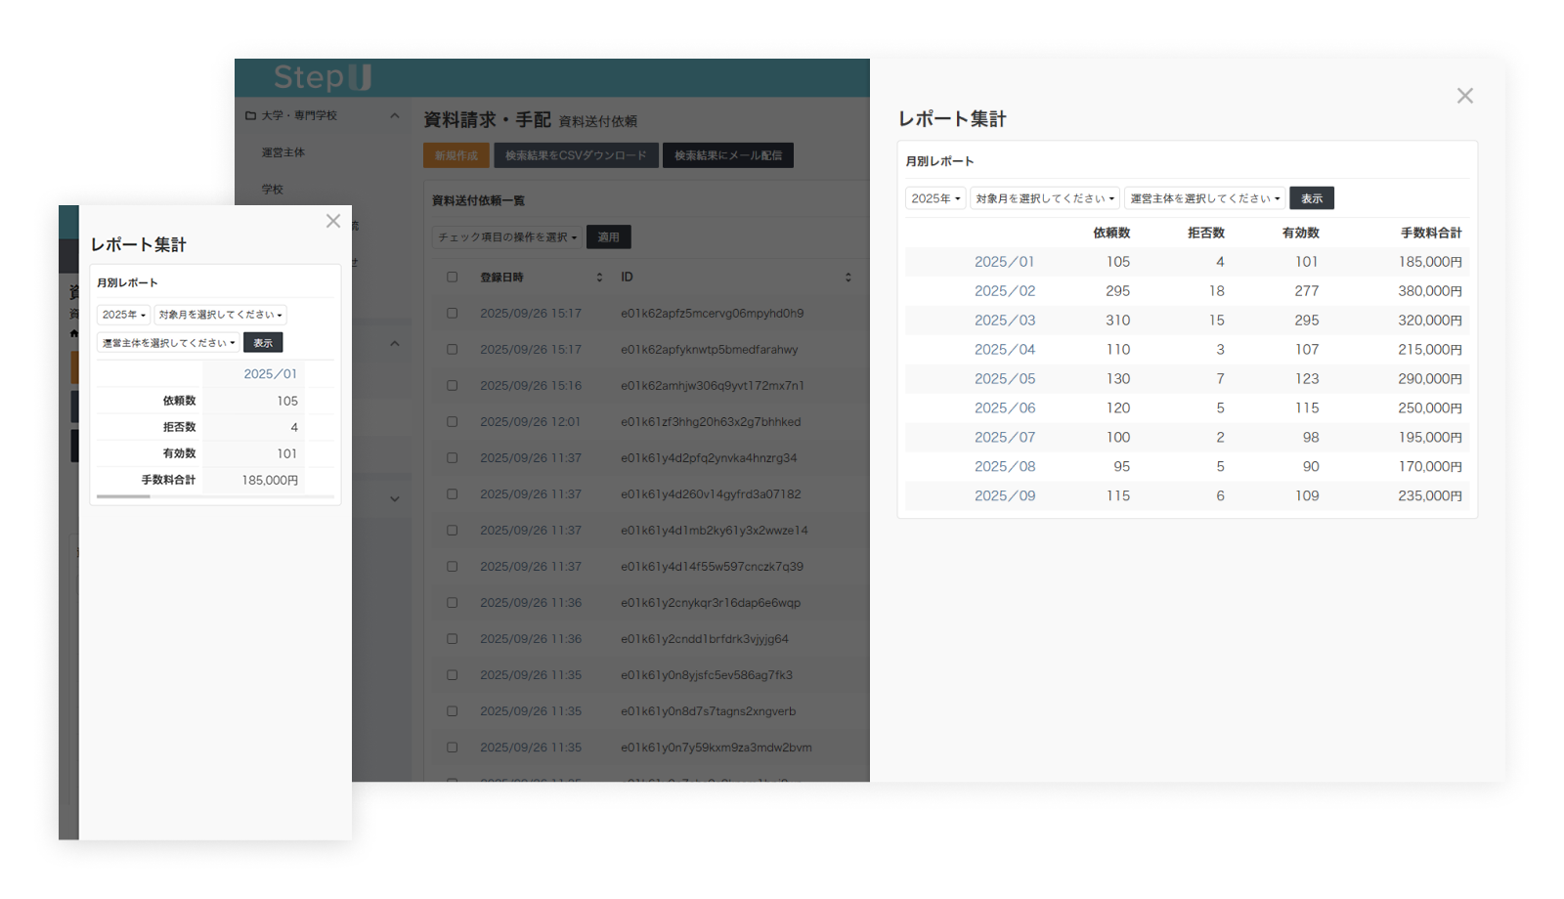Close the small mobile report panel
Screen dimensions: 1564x899
(x=333, y=221)
